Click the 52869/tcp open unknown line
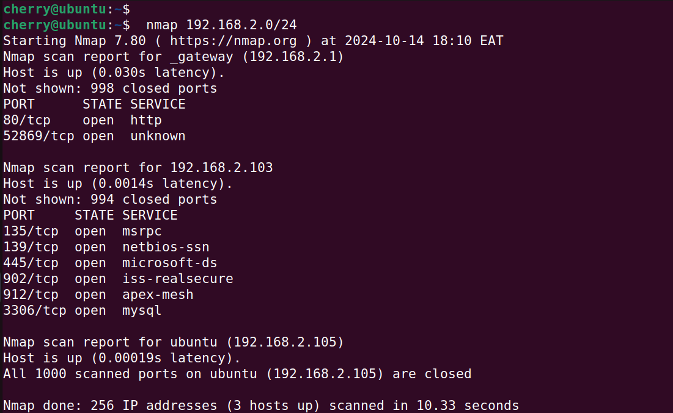 point(94,136)
